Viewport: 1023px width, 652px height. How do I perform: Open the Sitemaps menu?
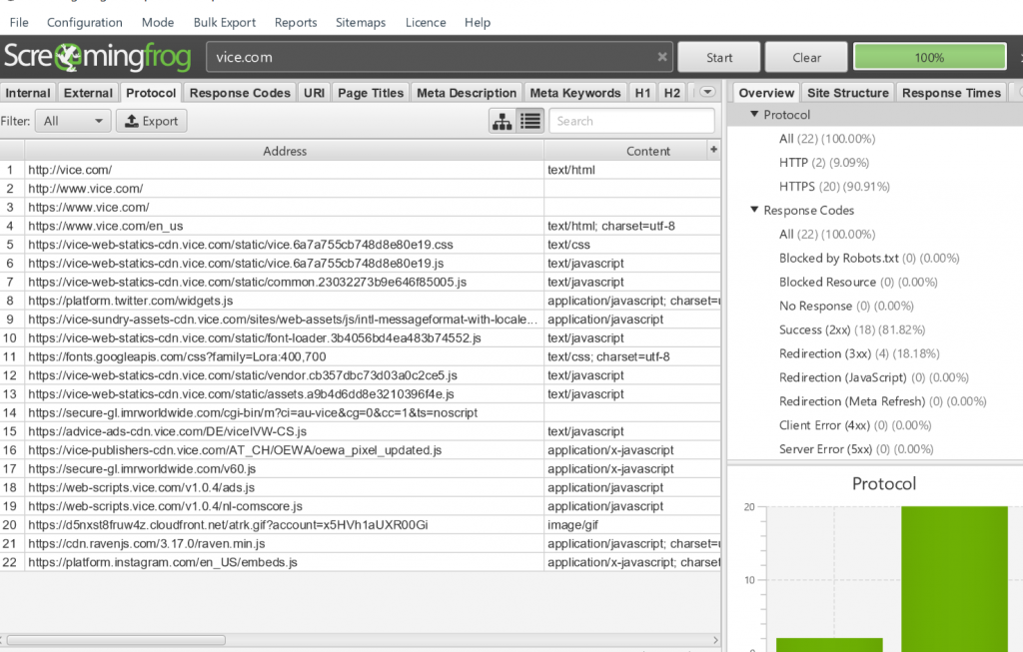coord(361,22)
